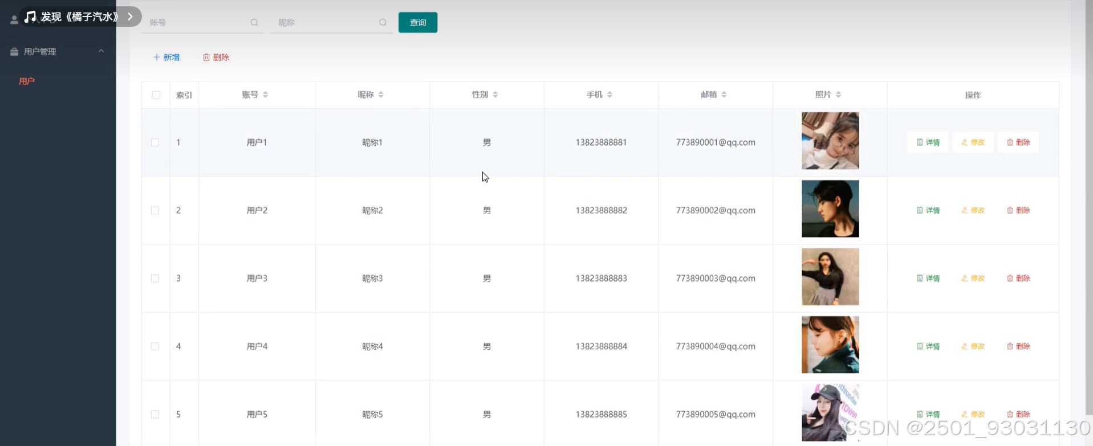Open 详情 for 用户3
This screenshot has height=446, width=1093.
click(928, 278)
